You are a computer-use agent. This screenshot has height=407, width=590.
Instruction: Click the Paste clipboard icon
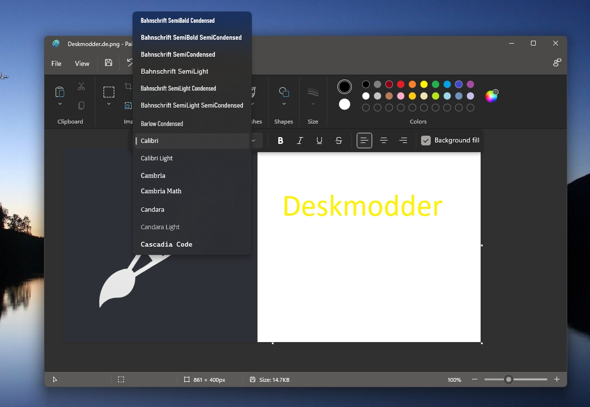pyautogui.click(x=60, y=92)
